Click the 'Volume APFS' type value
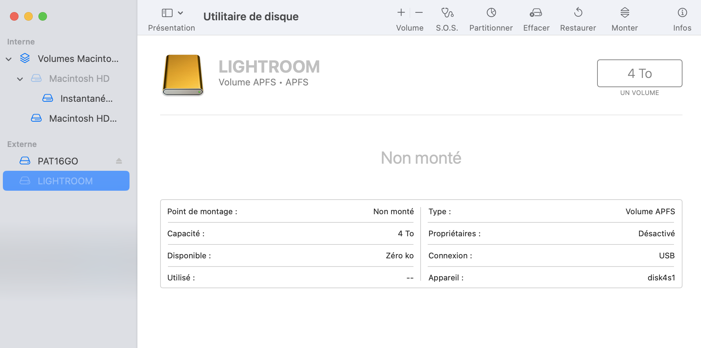The image size is (701, 348). coord(650,211)
